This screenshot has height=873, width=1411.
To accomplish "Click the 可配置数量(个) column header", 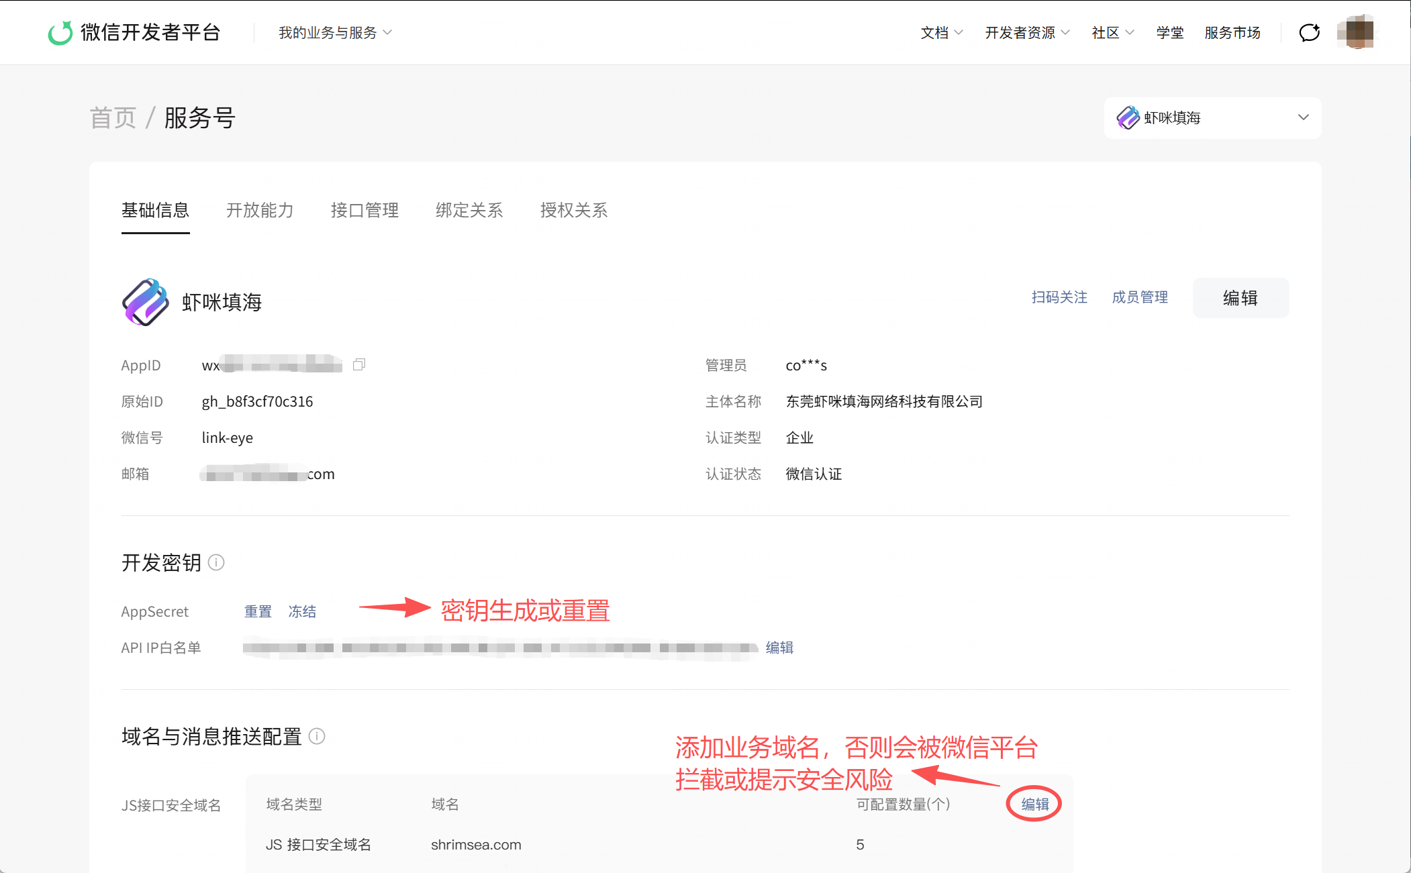I will (904, 804).
